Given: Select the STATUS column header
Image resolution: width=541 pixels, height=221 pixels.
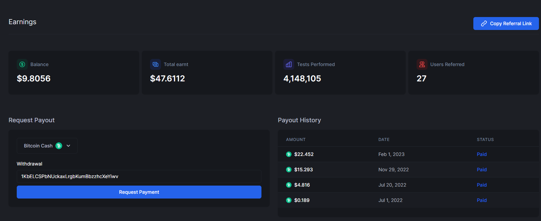Looking at the screenshot, I should 485,140.
